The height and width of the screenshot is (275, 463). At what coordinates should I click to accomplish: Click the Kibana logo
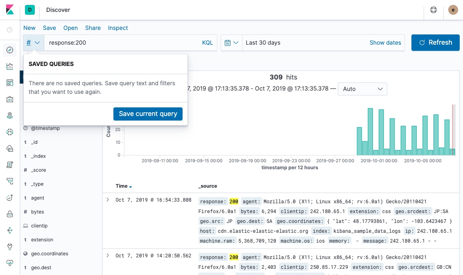[10, 10]
